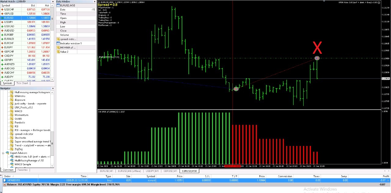Switch to the USDJPY,M1 chart tab
391x193 pixels.
pyautogui.click(x=152, y=171)
